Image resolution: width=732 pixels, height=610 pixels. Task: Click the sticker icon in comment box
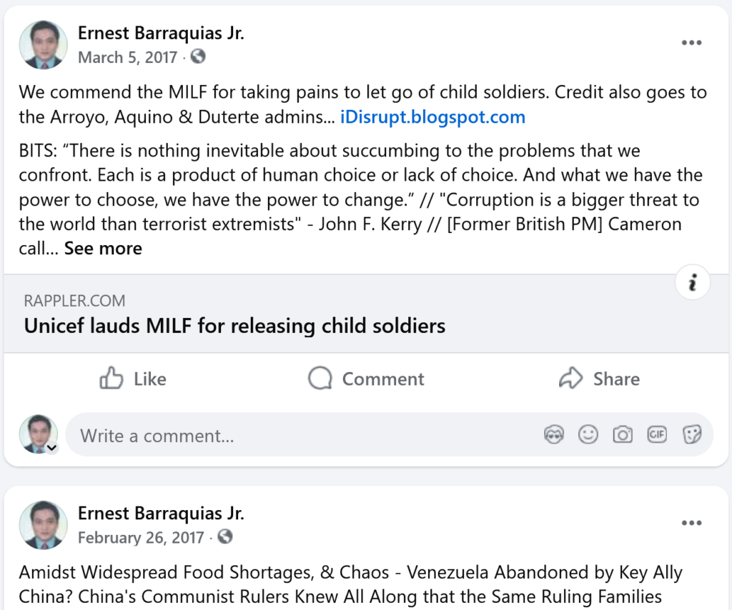691,435
